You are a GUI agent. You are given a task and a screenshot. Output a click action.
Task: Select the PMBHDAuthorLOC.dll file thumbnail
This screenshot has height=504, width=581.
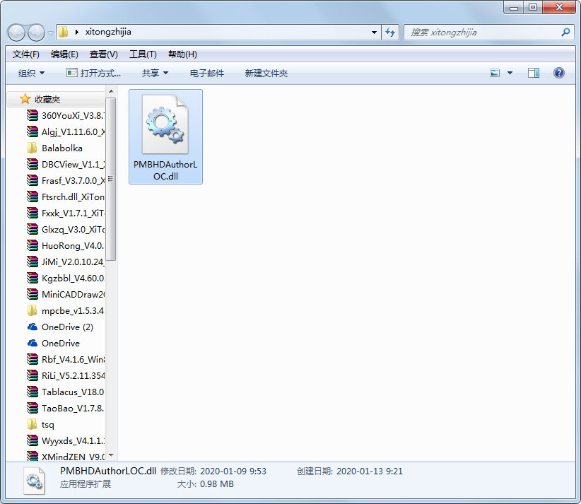click(x=165, y=136)
